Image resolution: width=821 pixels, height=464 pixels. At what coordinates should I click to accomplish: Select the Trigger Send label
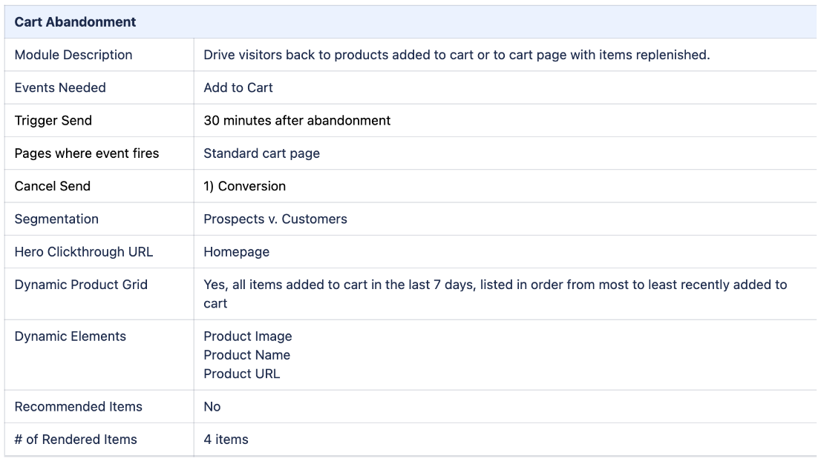pos(53,120)
